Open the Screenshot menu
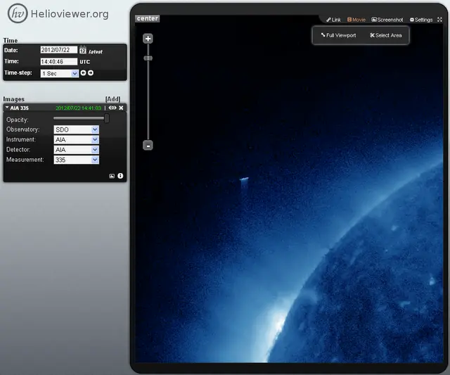The height and width of the screenshot is (375, 450). (x=387, y=20)
